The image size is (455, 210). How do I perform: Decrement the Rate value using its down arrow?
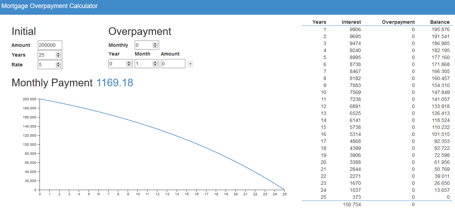58,66
